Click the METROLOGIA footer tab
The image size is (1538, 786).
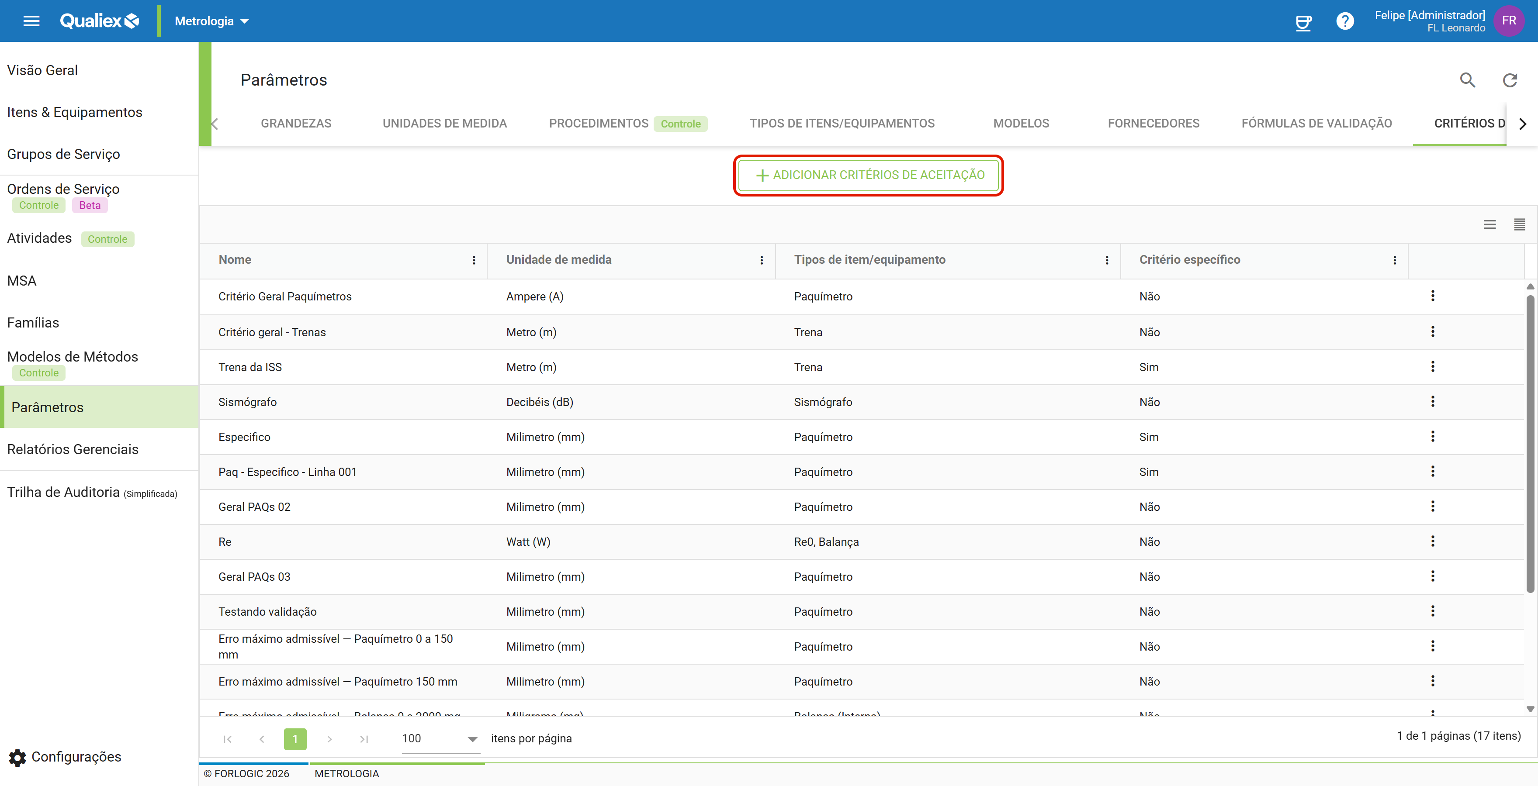pos(346,773)
